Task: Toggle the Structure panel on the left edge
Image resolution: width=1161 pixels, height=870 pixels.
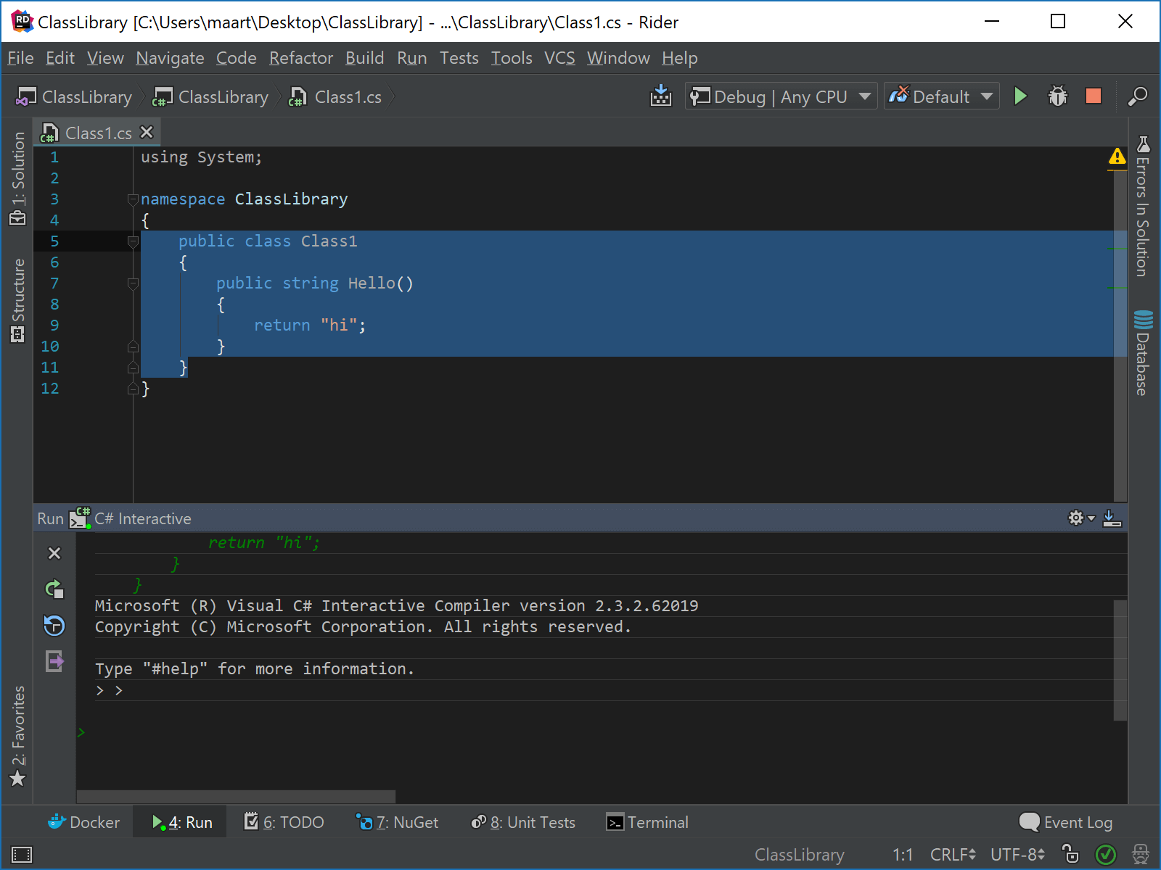Action: pyautogui.click(x=18, y=290)
